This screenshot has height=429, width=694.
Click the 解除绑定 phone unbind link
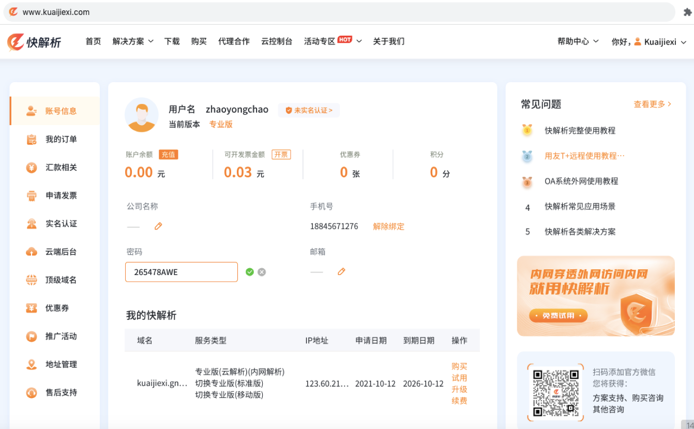click(388, 226)
